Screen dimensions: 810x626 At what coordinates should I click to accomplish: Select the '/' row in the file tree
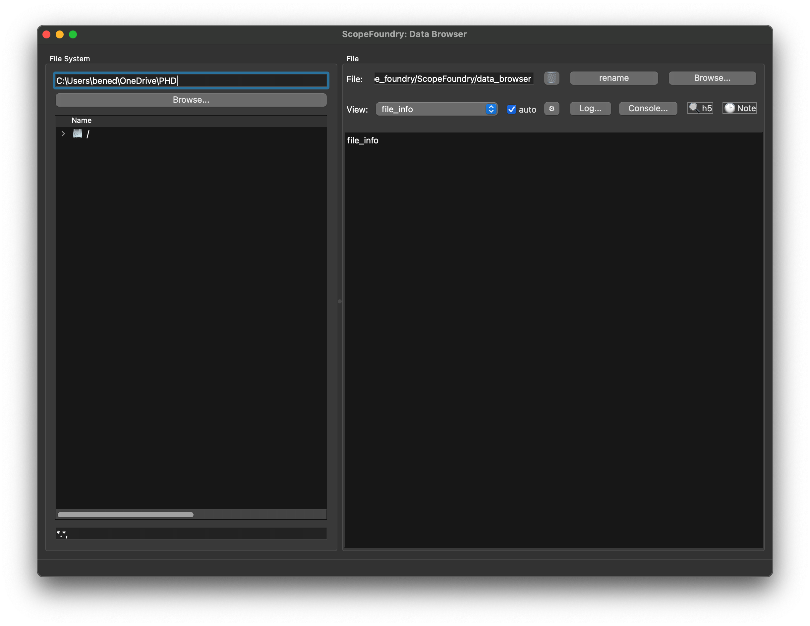pos(191,134)
